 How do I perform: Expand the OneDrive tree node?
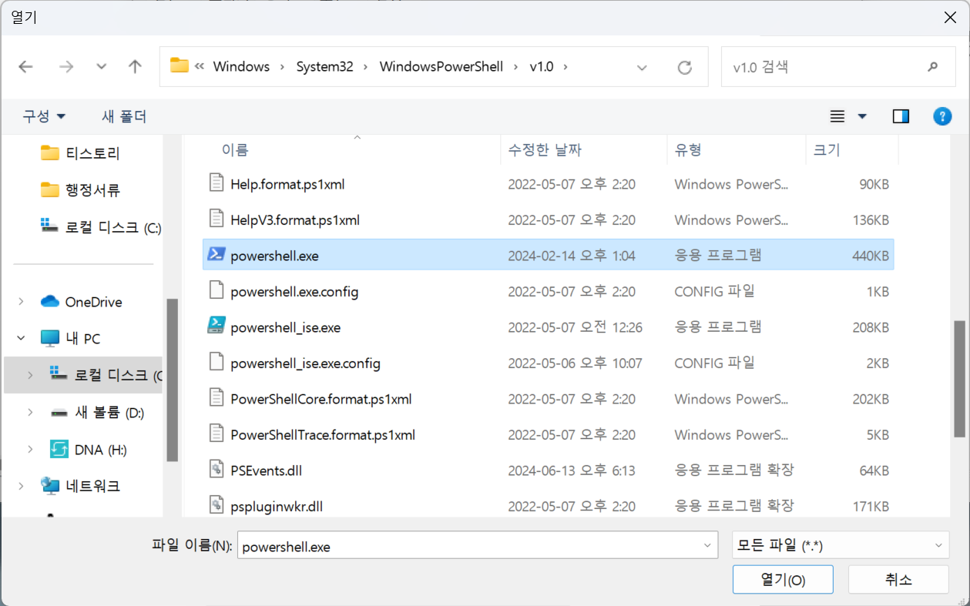pyautogui.click(x=22, y=302)
